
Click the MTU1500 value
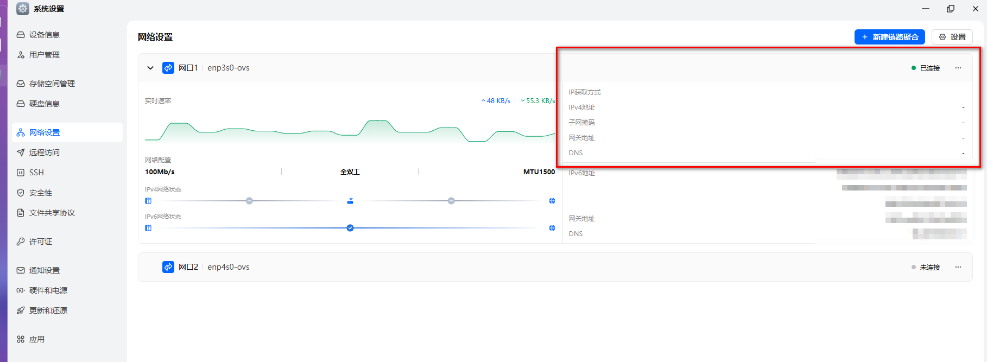tap(539, 172)
